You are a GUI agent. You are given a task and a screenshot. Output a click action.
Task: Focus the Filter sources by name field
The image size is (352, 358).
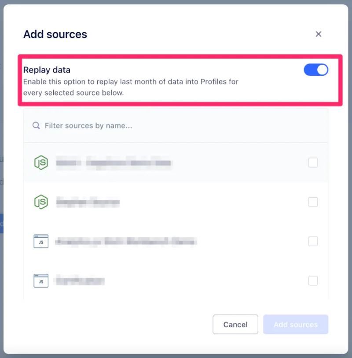click(176, 125)
